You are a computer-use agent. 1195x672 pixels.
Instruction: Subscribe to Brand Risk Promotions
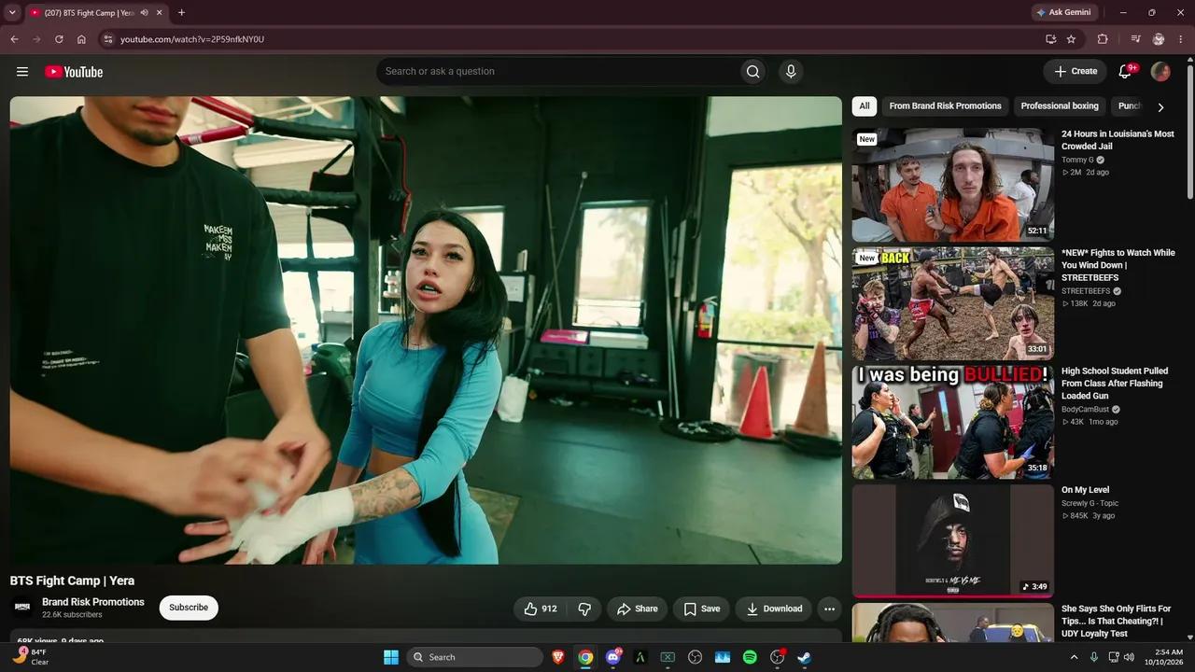189,608
